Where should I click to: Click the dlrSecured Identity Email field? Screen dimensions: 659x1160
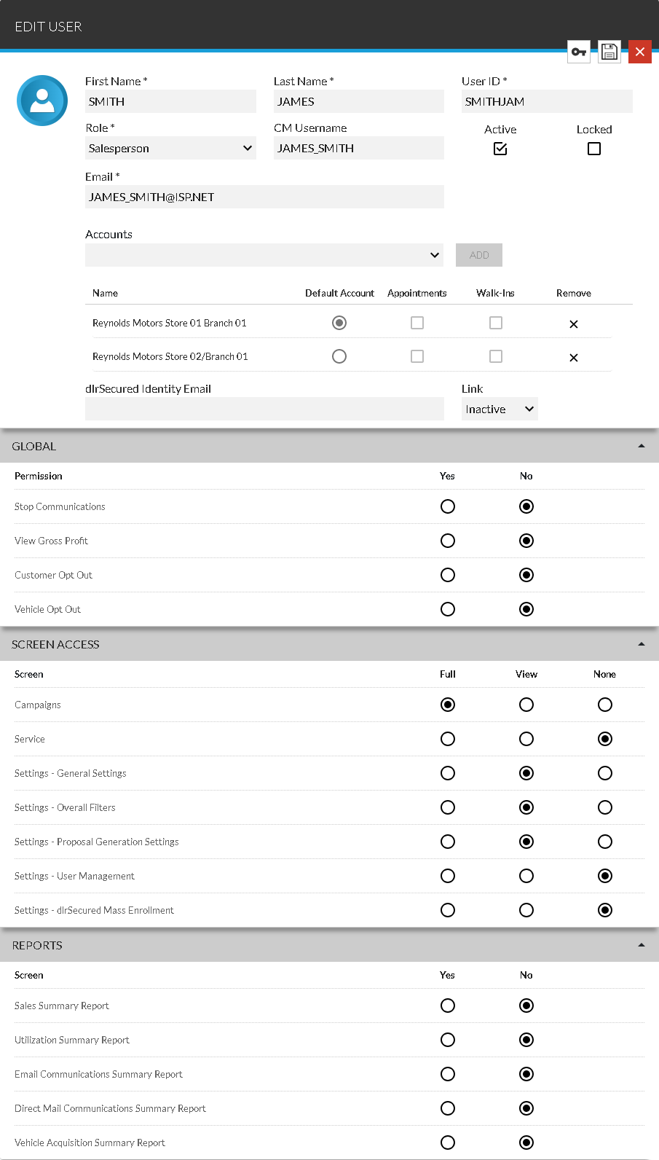pyautogui.click(x=264, y=409)
